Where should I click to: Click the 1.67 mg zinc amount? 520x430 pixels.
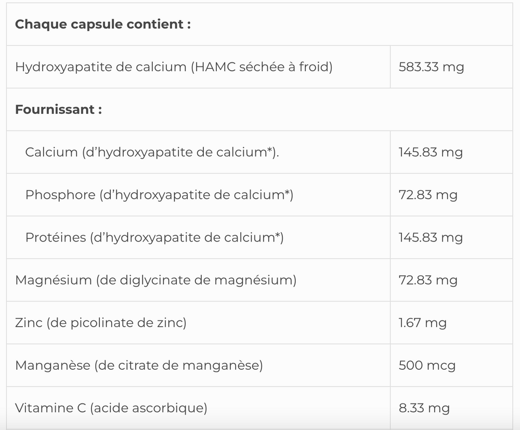[422, 322]
